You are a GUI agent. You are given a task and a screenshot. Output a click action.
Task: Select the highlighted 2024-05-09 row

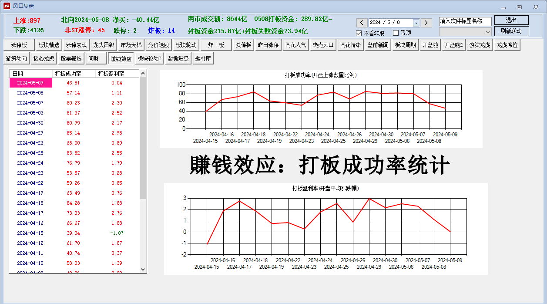pyautogui.click(x=74, y=83)
